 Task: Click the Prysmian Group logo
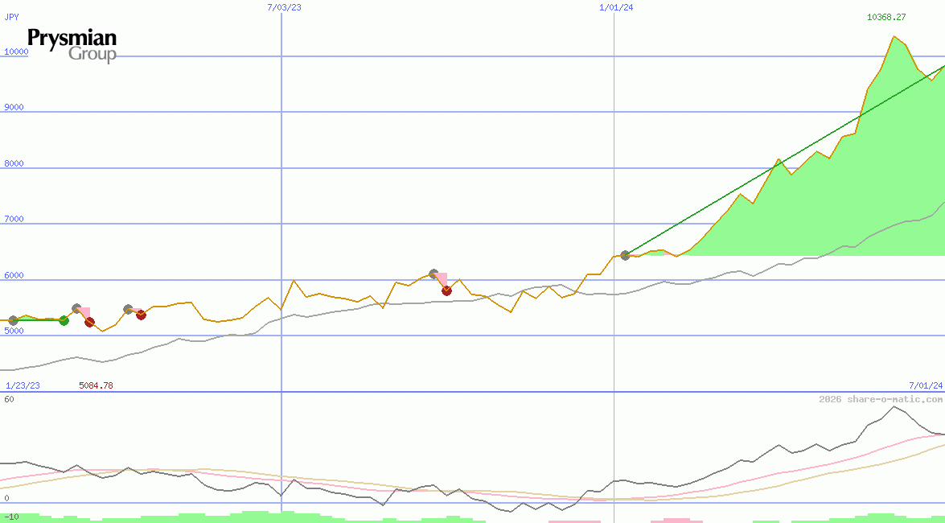pyautogui.click(x=72, y=45)
